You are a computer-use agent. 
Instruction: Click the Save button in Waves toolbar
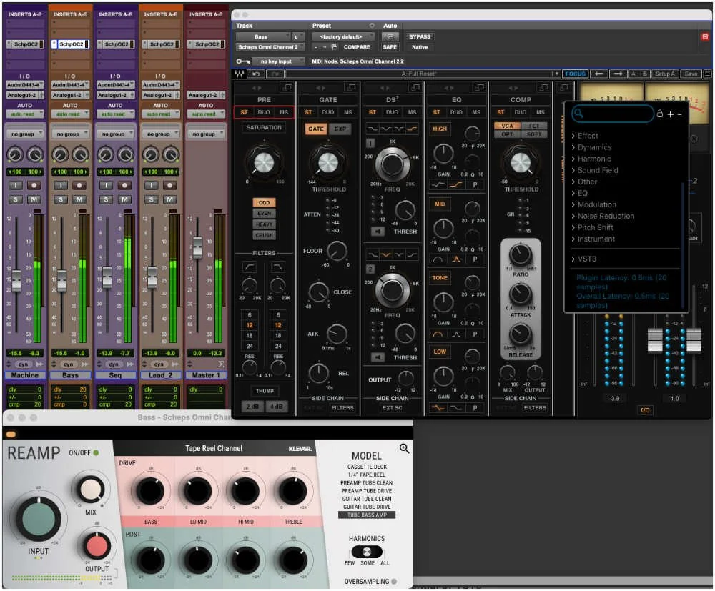(691, 74)
